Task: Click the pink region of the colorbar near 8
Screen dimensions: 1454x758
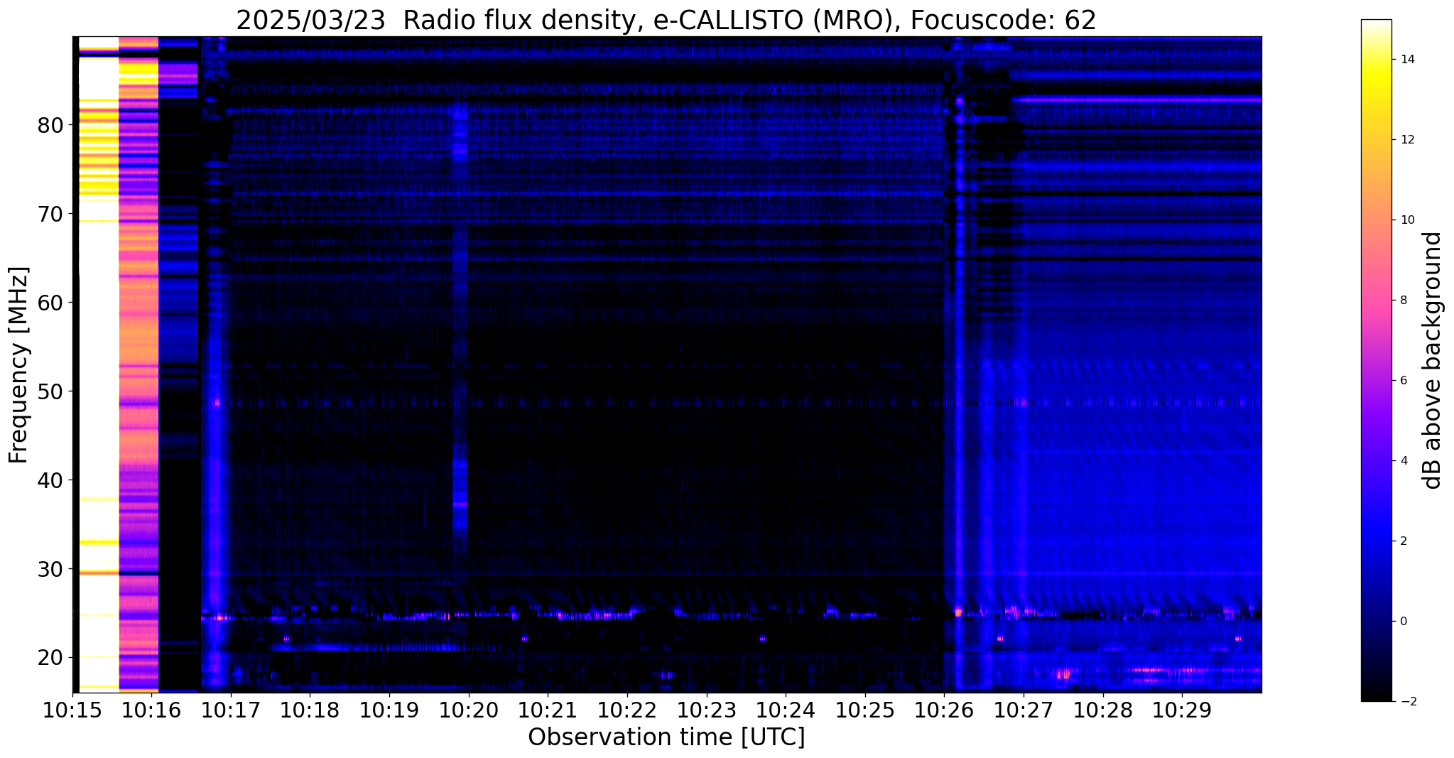Action: tap(1376, 301)
